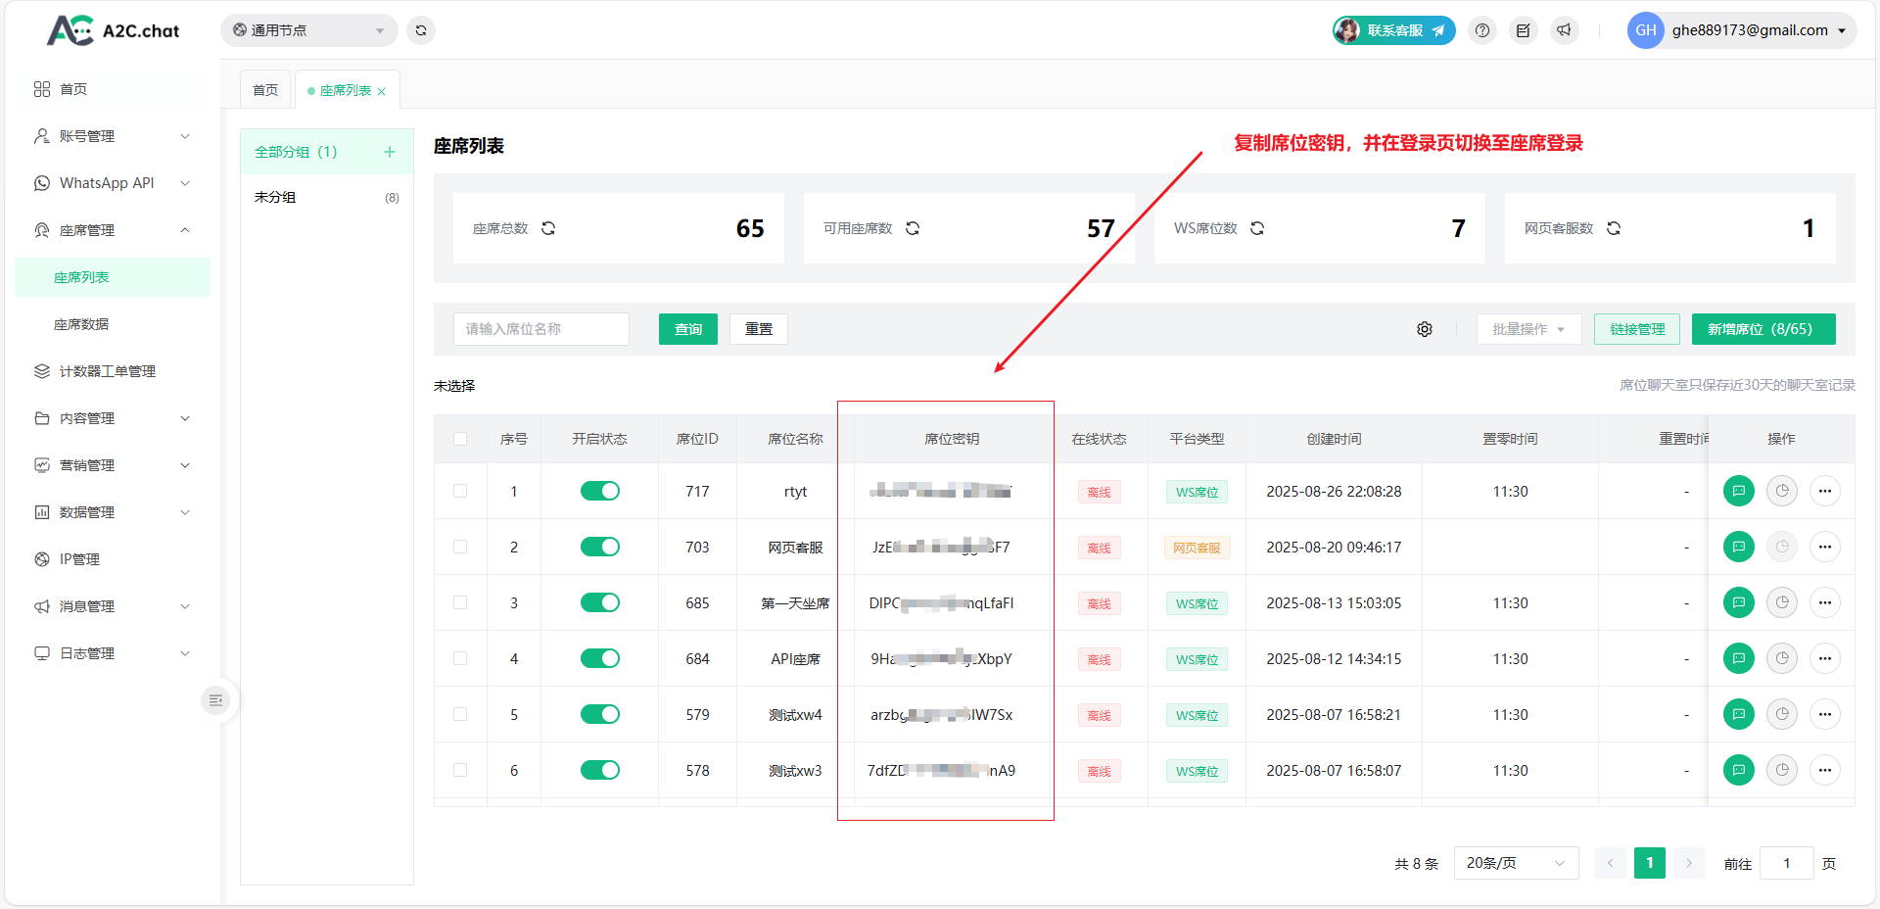
Task: Open the 20条/页 page size dropdown
Action: tap(1515, 863)
